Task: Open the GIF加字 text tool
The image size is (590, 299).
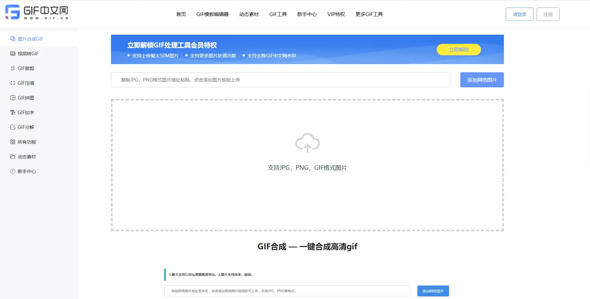Action: click(x=26, y=112)
